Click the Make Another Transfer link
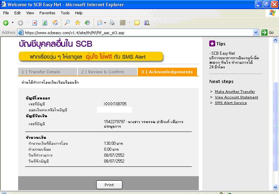 (235, 91)
